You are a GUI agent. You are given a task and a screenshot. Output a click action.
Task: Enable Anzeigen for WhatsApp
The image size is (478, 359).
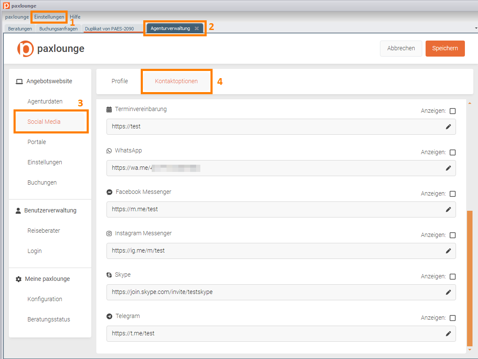point(453,152)
